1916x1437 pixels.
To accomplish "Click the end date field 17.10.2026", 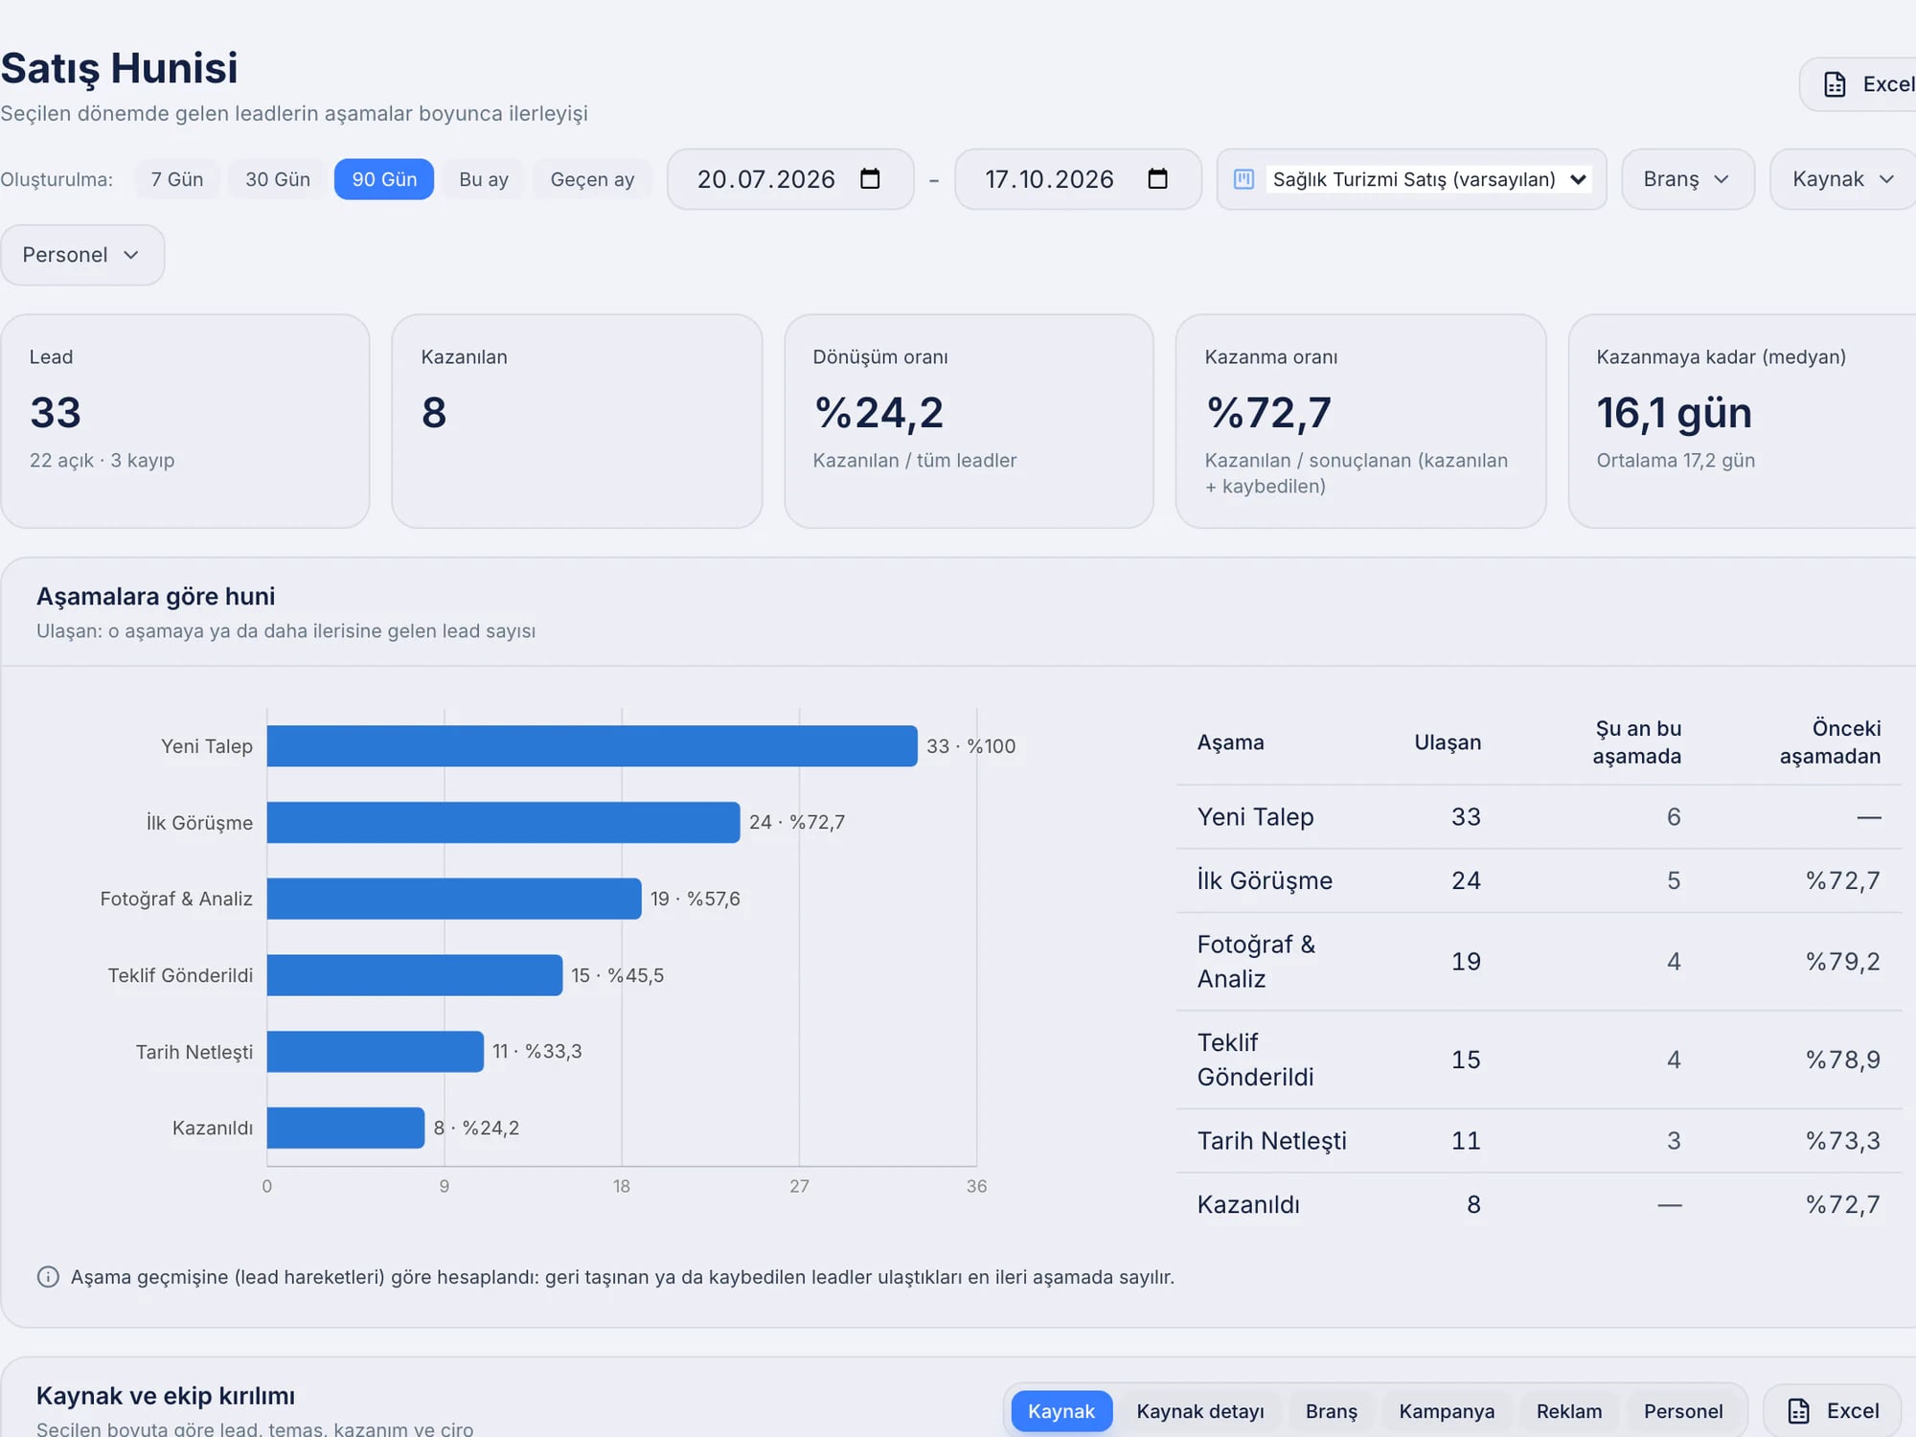I will (x=1078, y=179).
